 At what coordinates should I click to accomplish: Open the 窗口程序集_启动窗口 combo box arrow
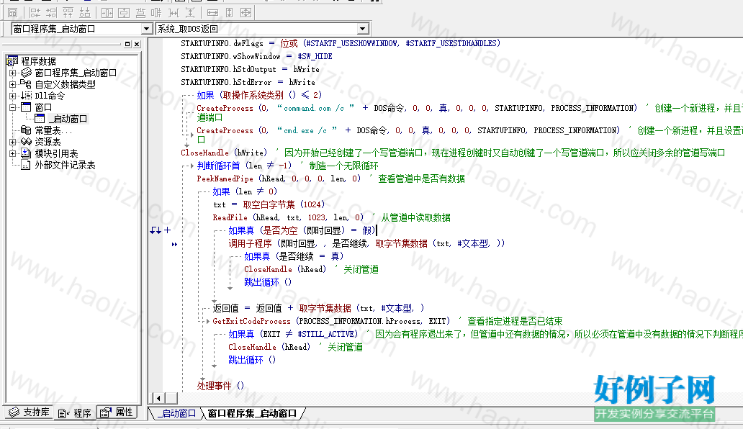[x=146, y=29]
